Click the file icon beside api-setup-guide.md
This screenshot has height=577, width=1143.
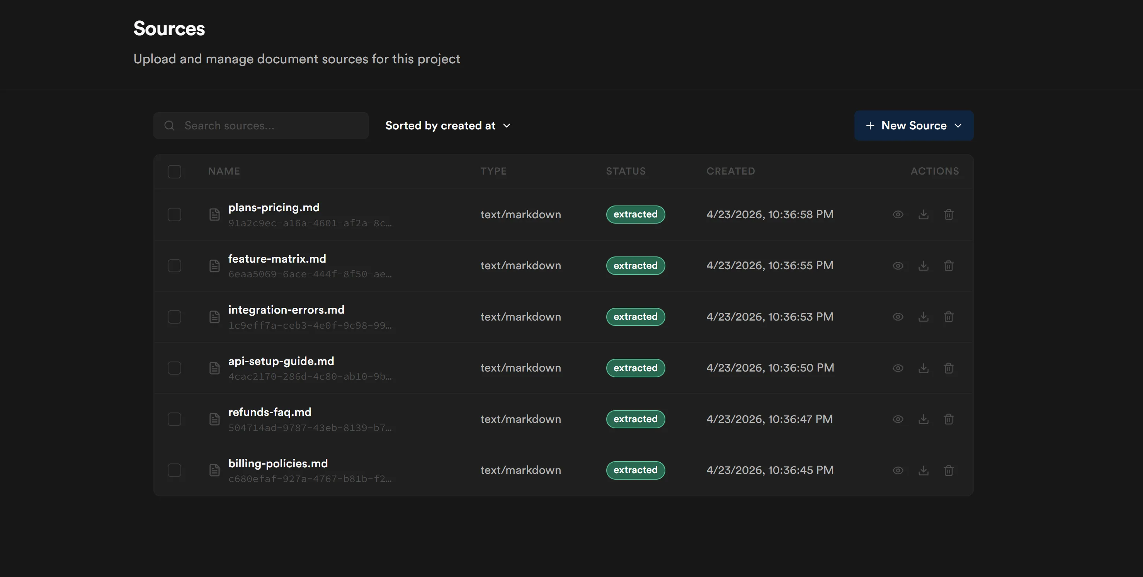coord(214,368)
